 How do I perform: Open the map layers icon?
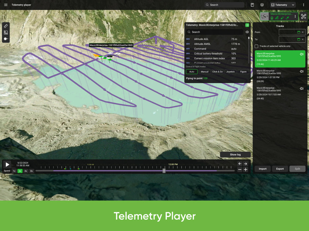pos(262,5)
